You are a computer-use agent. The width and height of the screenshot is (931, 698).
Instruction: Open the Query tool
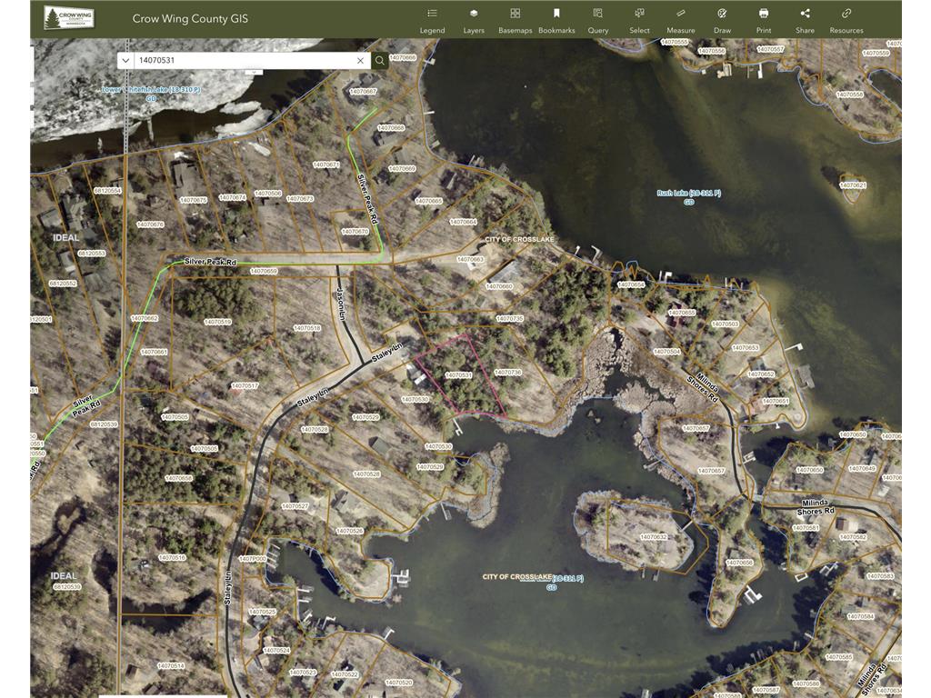[x=597, y=20]
